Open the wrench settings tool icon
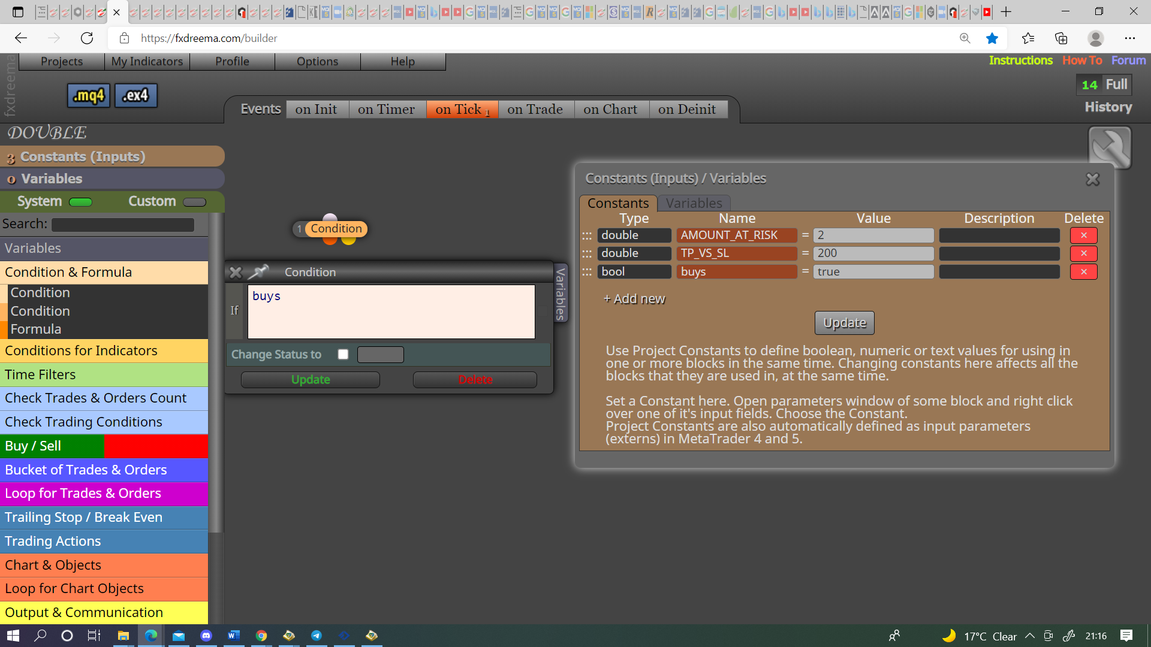The image size is (1151, 647). point(1110,147)
